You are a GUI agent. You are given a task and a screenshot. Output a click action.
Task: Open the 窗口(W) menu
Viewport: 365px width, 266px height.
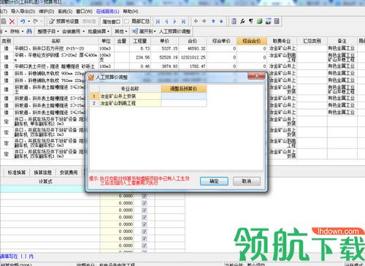(x=84, y=11)
